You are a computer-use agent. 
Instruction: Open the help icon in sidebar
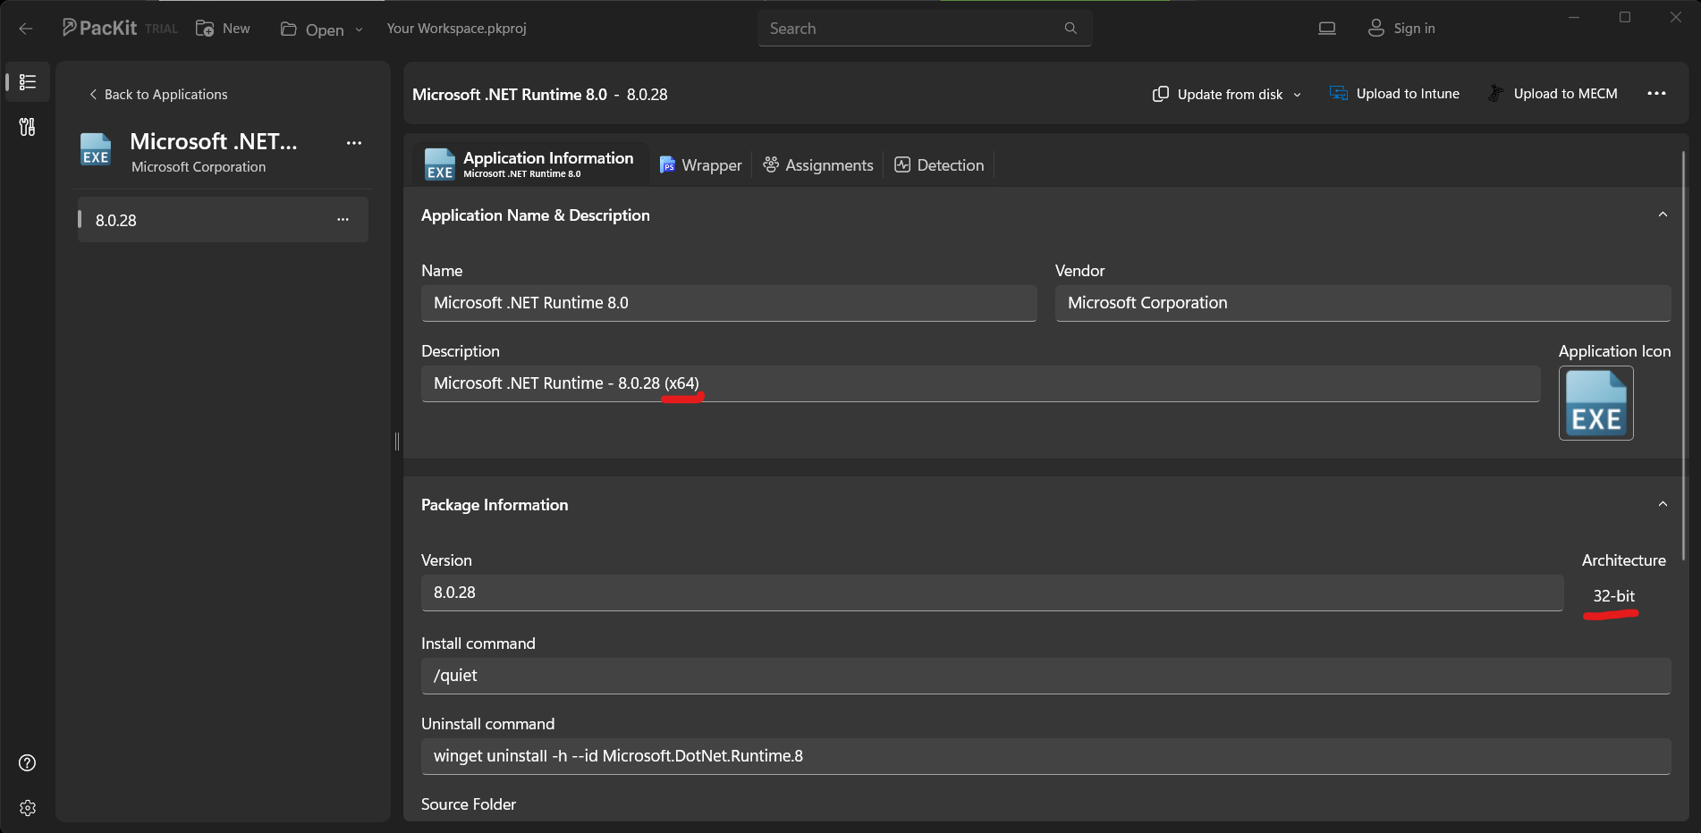pyautogui.click(x=28, y=762)
